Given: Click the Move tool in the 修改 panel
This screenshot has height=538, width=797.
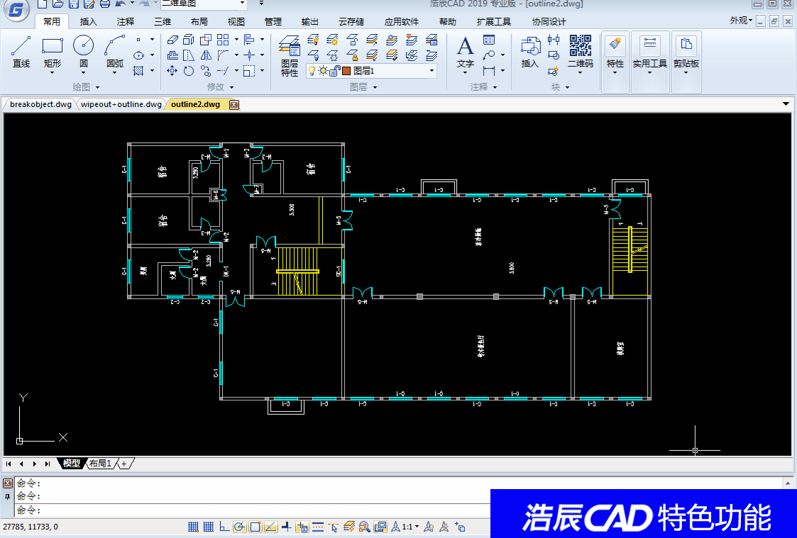Looking at the screenshot, I should [x=172, y=71].
